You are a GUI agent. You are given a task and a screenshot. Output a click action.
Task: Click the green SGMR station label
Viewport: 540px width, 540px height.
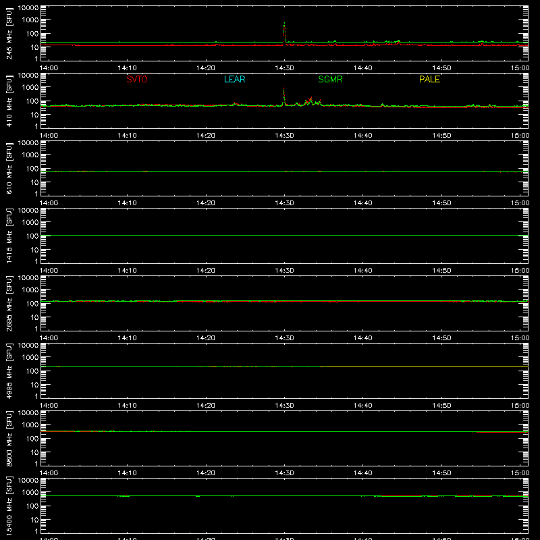click(x=330, y=79)
